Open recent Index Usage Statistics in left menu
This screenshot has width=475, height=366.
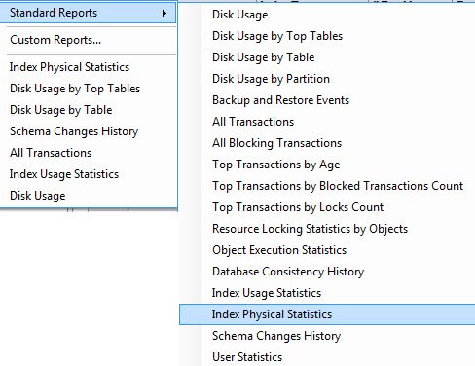tap(64, 174)
